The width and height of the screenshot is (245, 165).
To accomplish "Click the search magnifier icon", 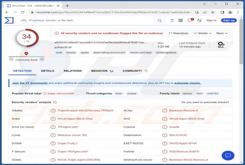I will click(160, 20).
